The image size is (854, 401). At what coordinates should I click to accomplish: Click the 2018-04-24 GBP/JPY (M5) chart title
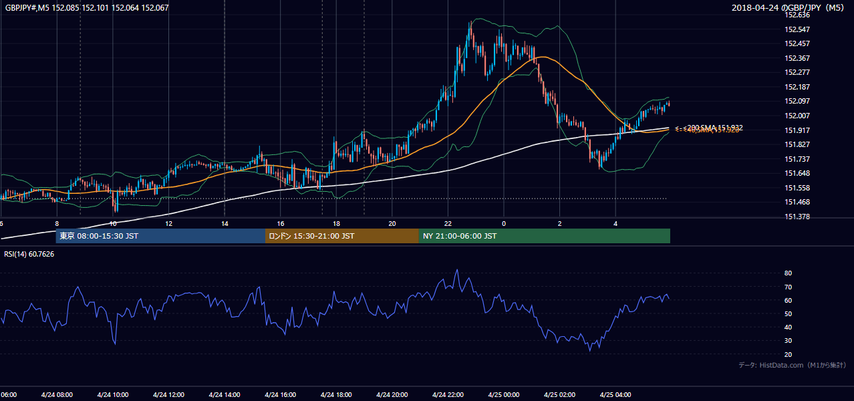click(789, 8)
